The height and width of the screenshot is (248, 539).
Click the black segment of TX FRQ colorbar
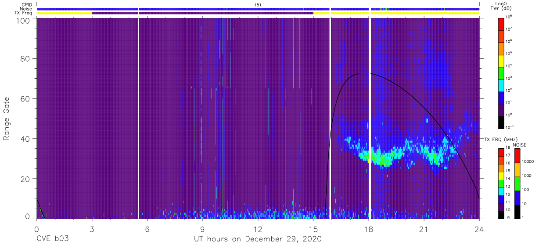coord(502,215)
